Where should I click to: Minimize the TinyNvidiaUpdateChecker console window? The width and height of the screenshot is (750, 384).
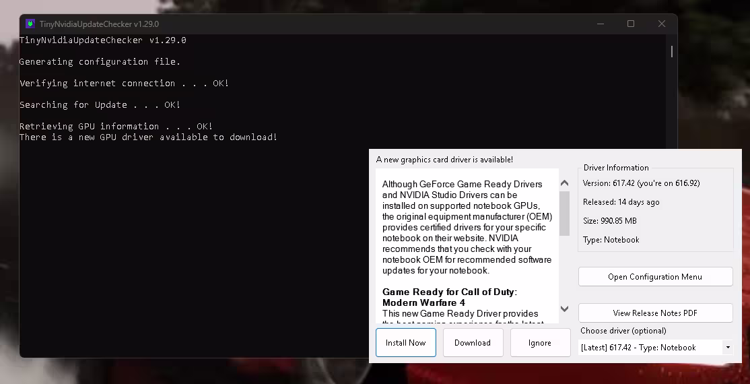tap(601, 24)
